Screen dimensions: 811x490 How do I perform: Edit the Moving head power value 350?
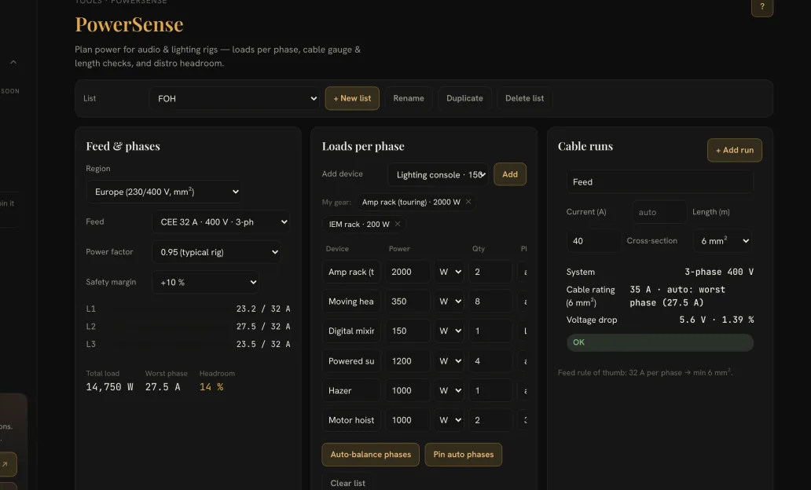click(x=408, y=302)
